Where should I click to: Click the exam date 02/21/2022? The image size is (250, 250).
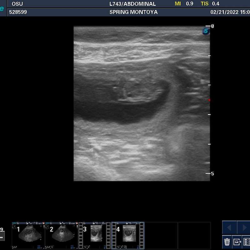coord(223,12)
